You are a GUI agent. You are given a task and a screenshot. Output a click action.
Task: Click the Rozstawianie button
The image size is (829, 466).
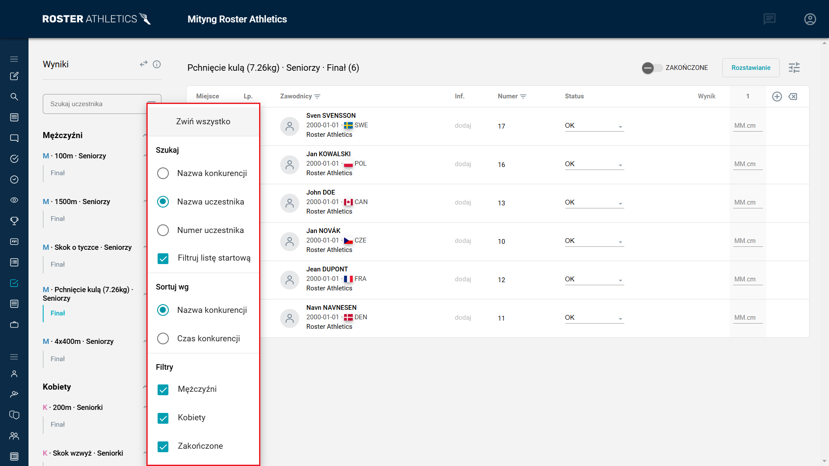click(750, 68)
